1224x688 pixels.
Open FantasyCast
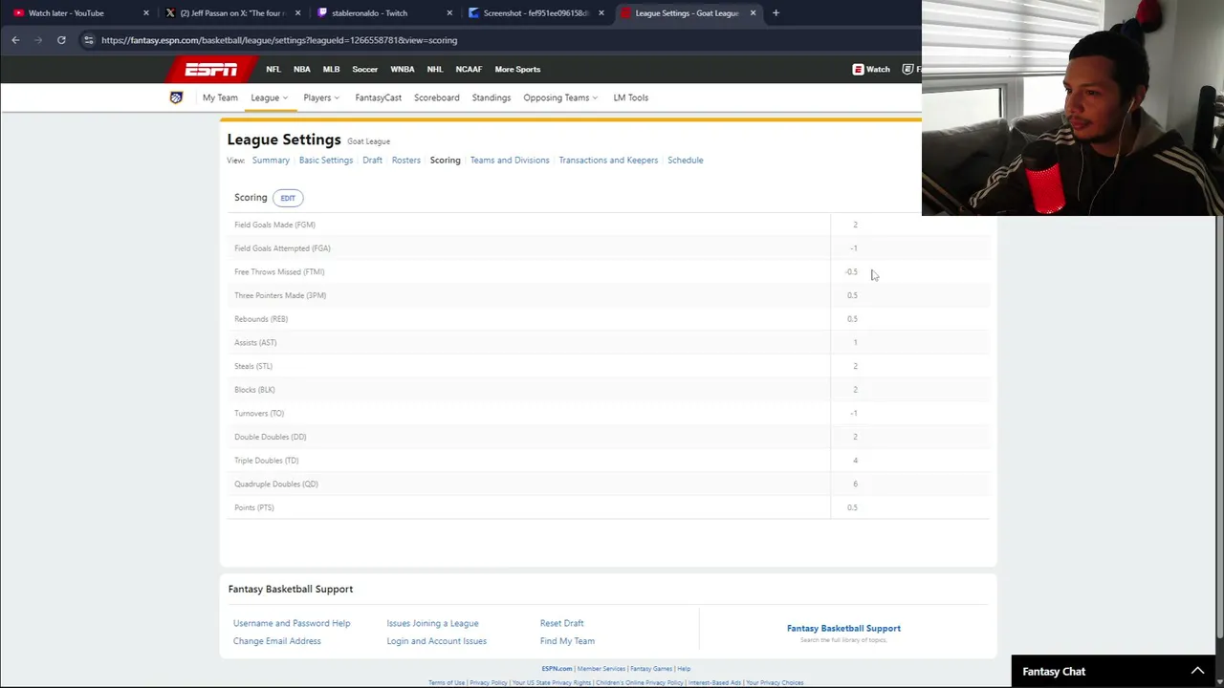(x=378, y=97)
